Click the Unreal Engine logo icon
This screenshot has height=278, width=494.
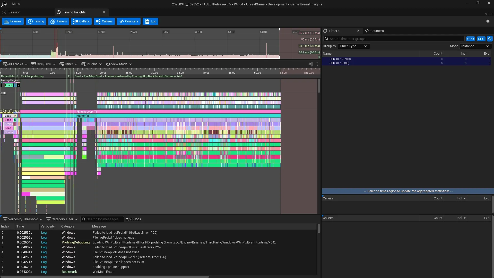click(4, 4)
